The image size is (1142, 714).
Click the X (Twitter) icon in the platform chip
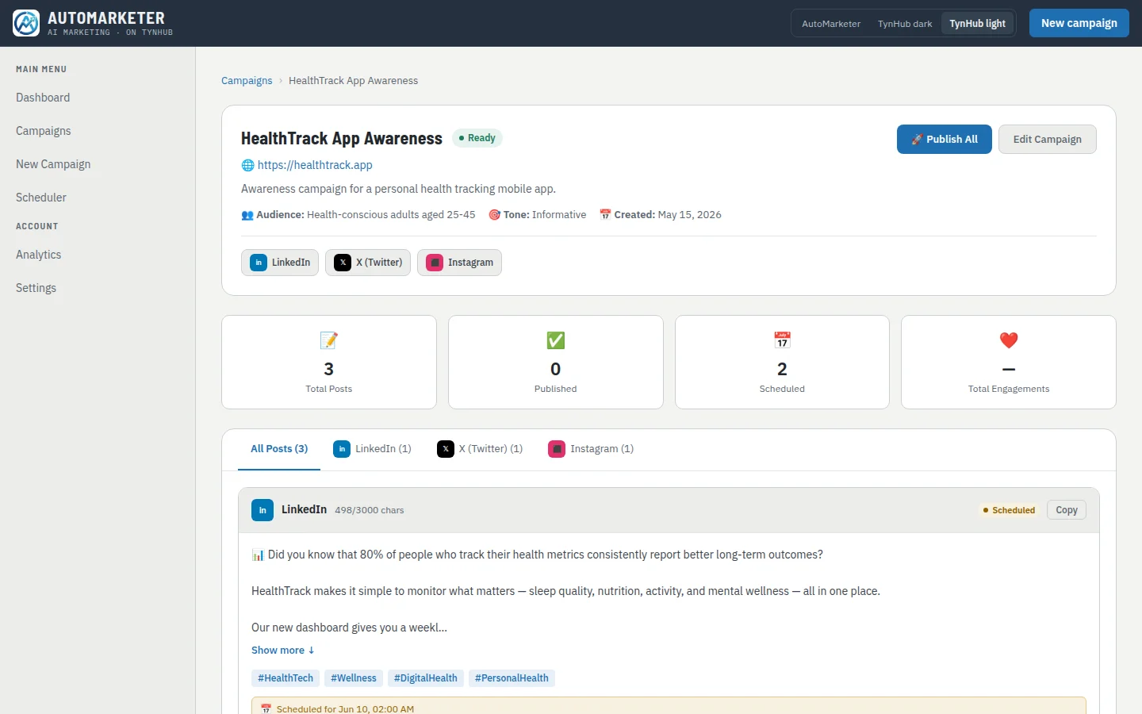point(343,263)
